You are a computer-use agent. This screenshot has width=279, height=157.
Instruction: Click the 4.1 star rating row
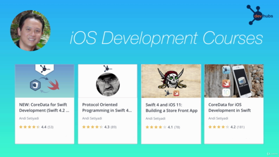(x=163, y=127)
